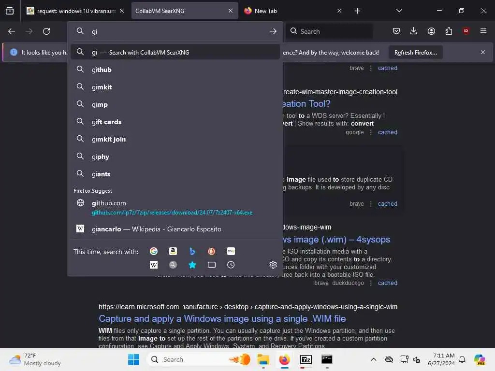Dismiss the Firefox notification bar
The height and width of the screenshot is (371, 495).
(x=483, y=52)
